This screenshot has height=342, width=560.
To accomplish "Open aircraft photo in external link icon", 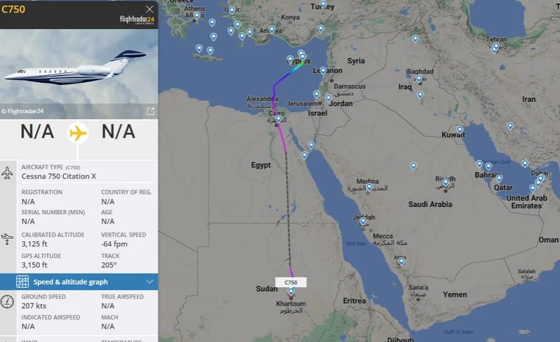I will tap(150, 111).
